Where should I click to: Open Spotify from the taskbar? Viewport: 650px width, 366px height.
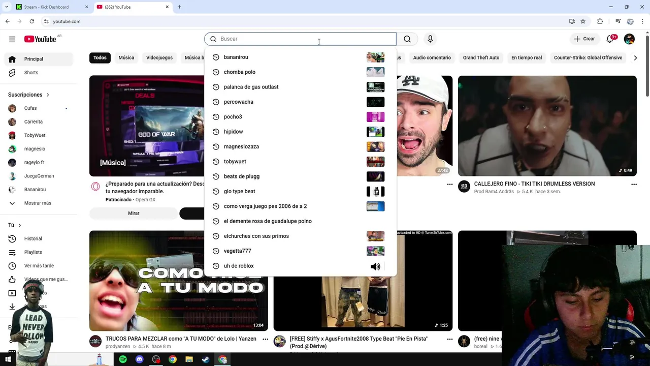coord(123,359)
